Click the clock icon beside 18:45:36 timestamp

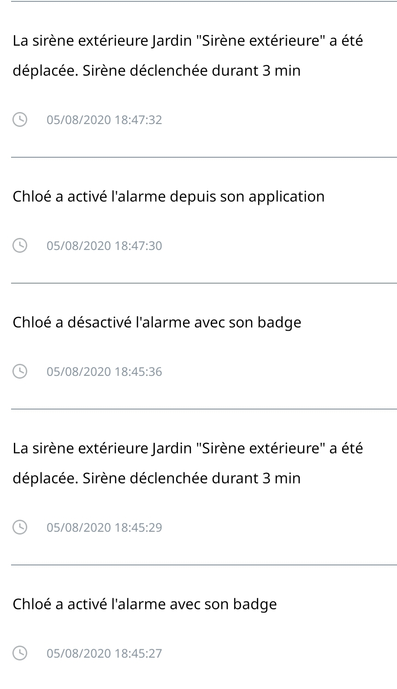tap(20, 371)
